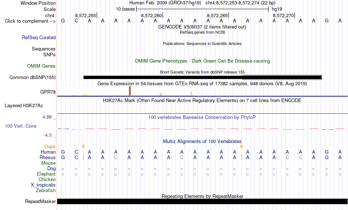Viewport: 348px width, 210px height.
Task: Click the PhyloP lower limit -4.5
Action: (x=48, y=135)
